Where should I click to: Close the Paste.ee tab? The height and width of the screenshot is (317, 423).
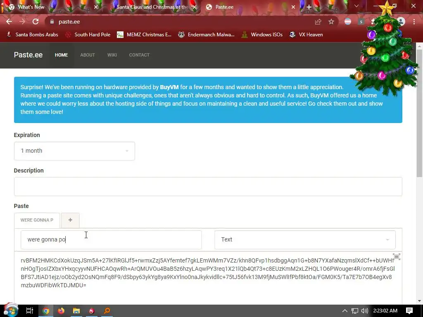(293, 7)
